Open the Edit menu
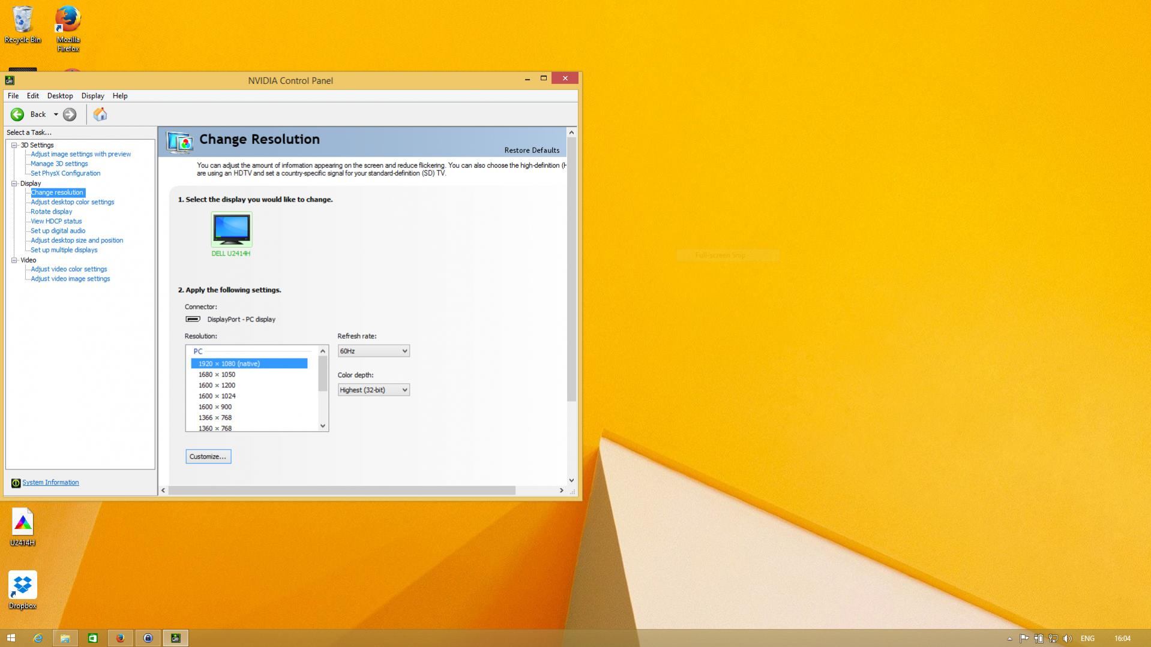Viewport: 1151px width, 647px height. (x=33, y=96)
